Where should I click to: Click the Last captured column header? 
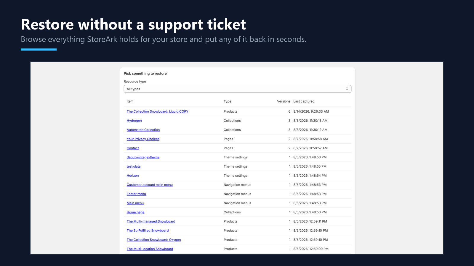304,101
